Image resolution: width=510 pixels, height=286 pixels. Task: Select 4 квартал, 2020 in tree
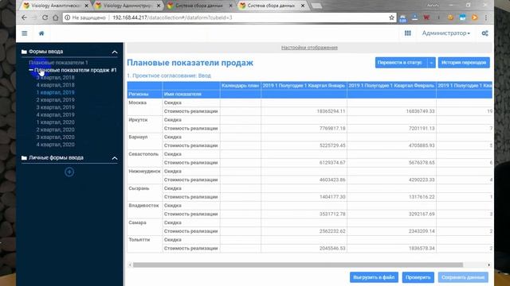click(x=55, y=145)
